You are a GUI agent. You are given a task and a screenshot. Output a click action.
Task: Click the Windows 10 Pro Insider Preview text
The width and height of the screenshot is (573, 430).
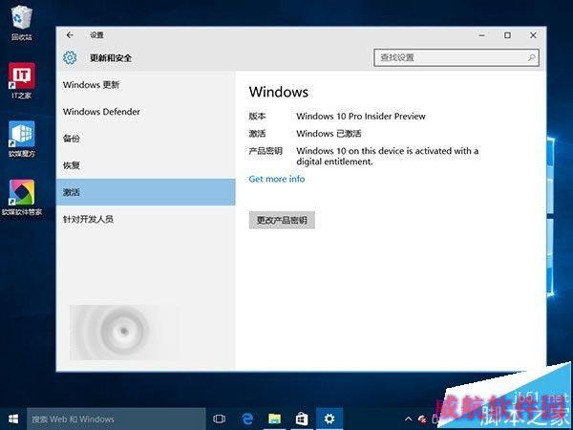point(361,117)
